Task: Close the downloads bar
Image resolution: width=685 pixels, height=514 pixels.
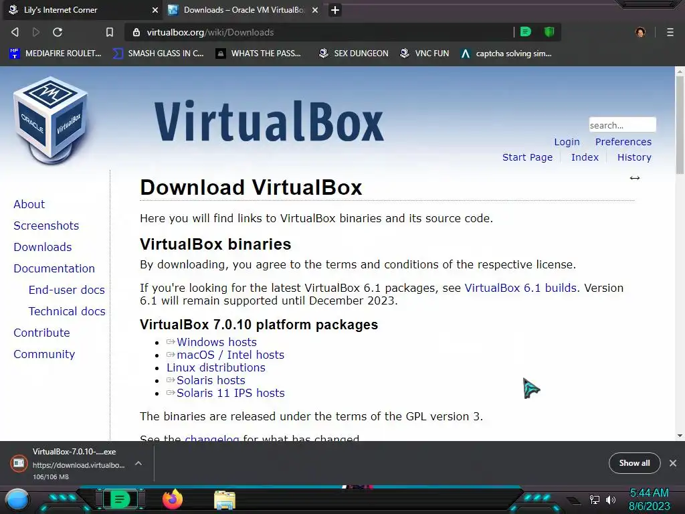Action: [673, 463]
